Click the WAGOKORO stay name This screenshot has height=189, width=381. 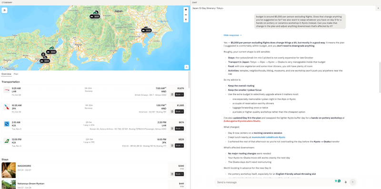(24, 166)
